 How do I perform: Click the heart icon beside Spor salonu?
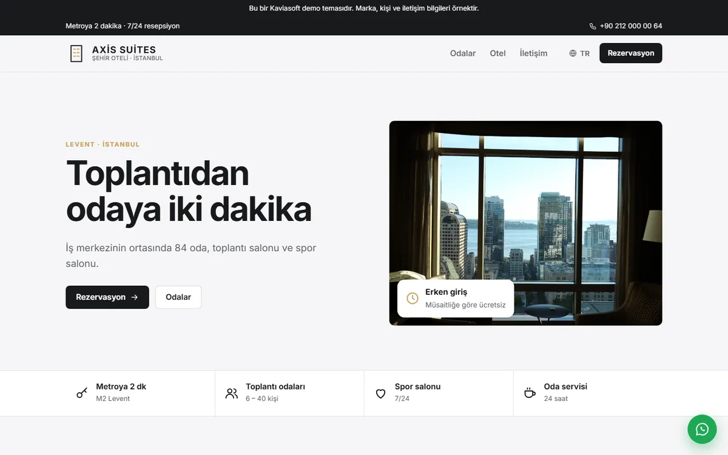380,394
